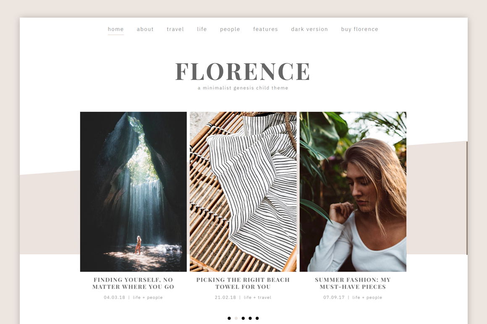Viewport: 487px width, 324px height.
Task: Select the life menu link
Action: [202, 29]
